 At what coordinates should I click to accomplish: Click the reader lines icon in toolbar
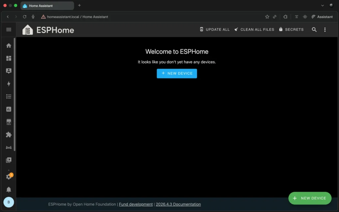pos(296,17)
